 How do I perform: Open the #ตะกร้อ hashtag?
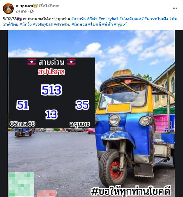click(78, 19)
